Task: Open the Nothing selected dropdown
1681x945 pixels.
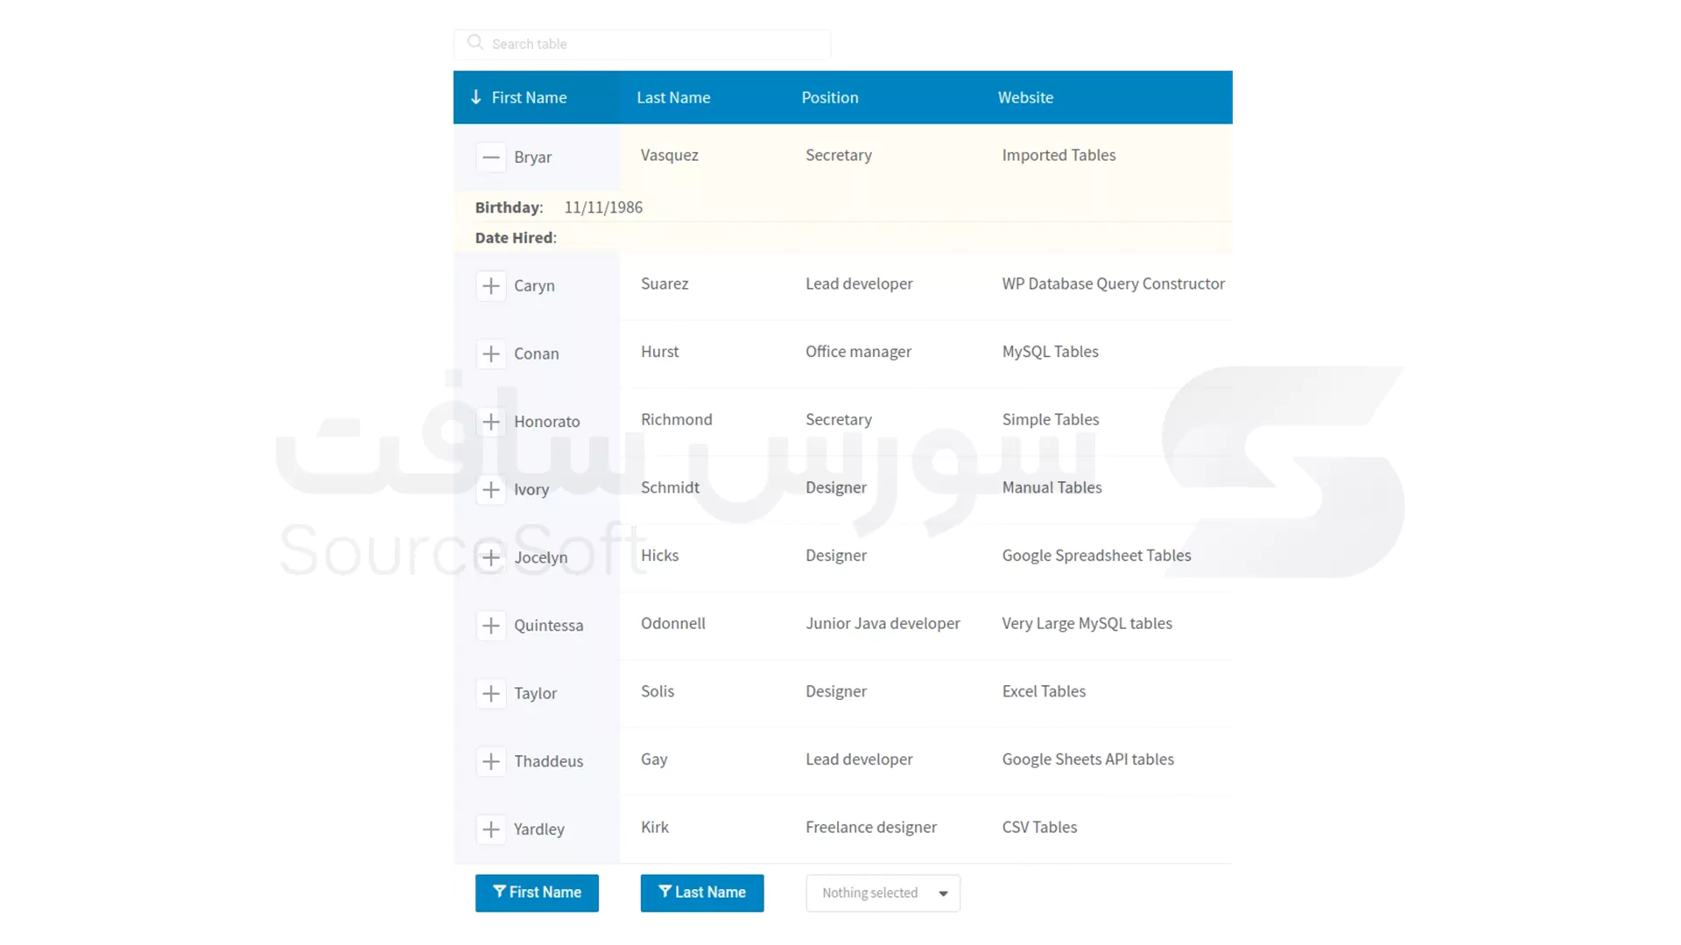Action: [883, 892]
